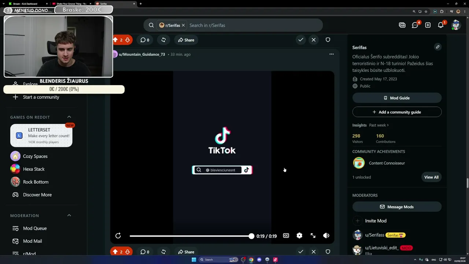Open Hexa Stack game

coord(34,169)
